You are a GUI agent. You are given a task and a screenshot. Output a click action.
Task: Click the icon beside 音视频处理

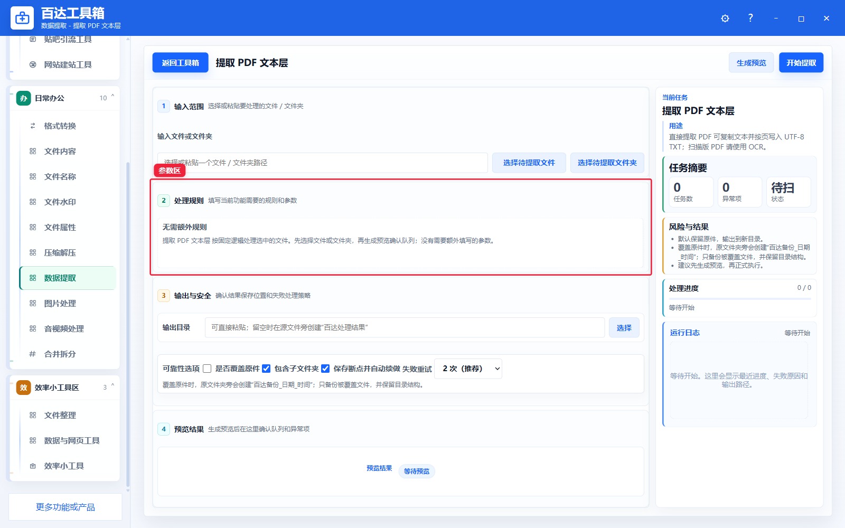(x=33, y=328)
